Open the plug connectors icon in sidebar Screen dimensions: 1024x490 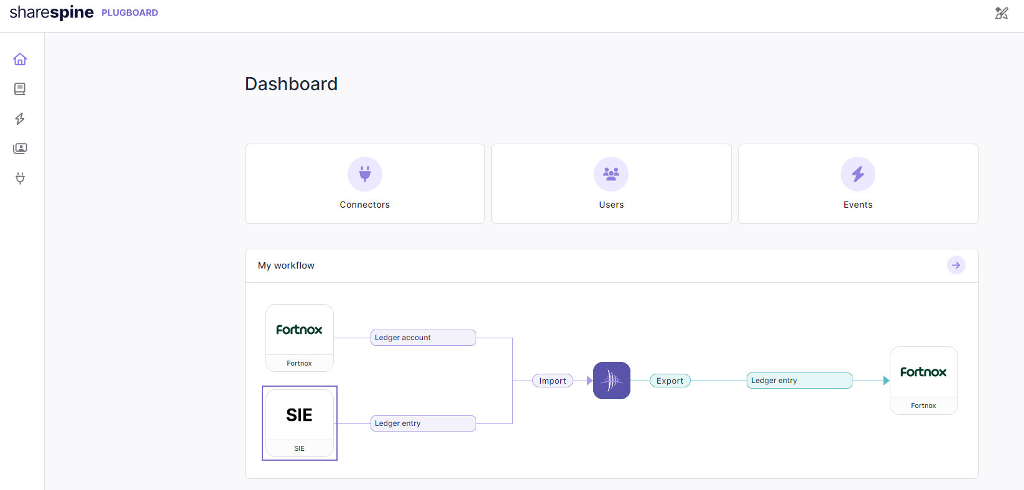click(x=20, y=178)
